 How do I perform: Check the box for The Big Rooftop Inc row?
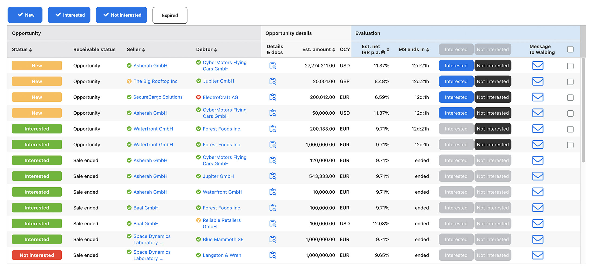[x=570, y=82]
